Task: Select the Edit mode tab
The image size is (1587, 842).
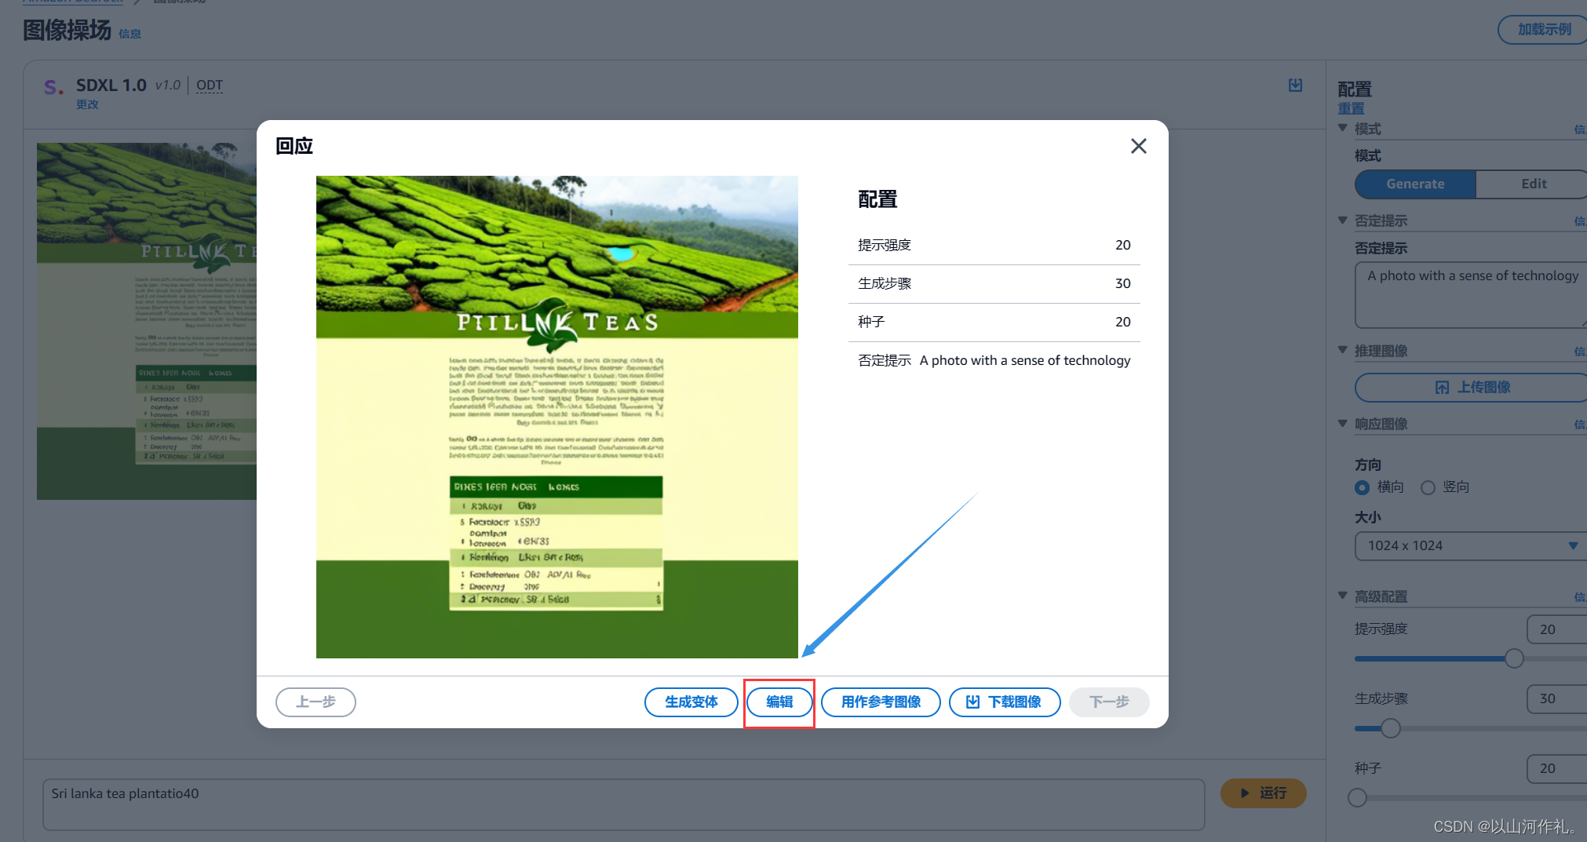Action: (x=1533, y=184)
